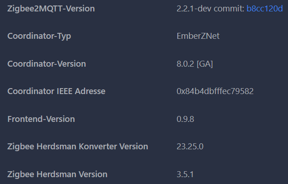Click the Frontend-Version label
The height and width of the screenshot is (184, 288).
click(41, 119)
